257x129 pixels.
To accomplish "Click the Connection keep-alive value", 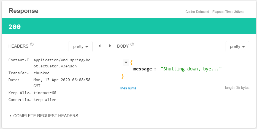I will [x=45, y=100].
